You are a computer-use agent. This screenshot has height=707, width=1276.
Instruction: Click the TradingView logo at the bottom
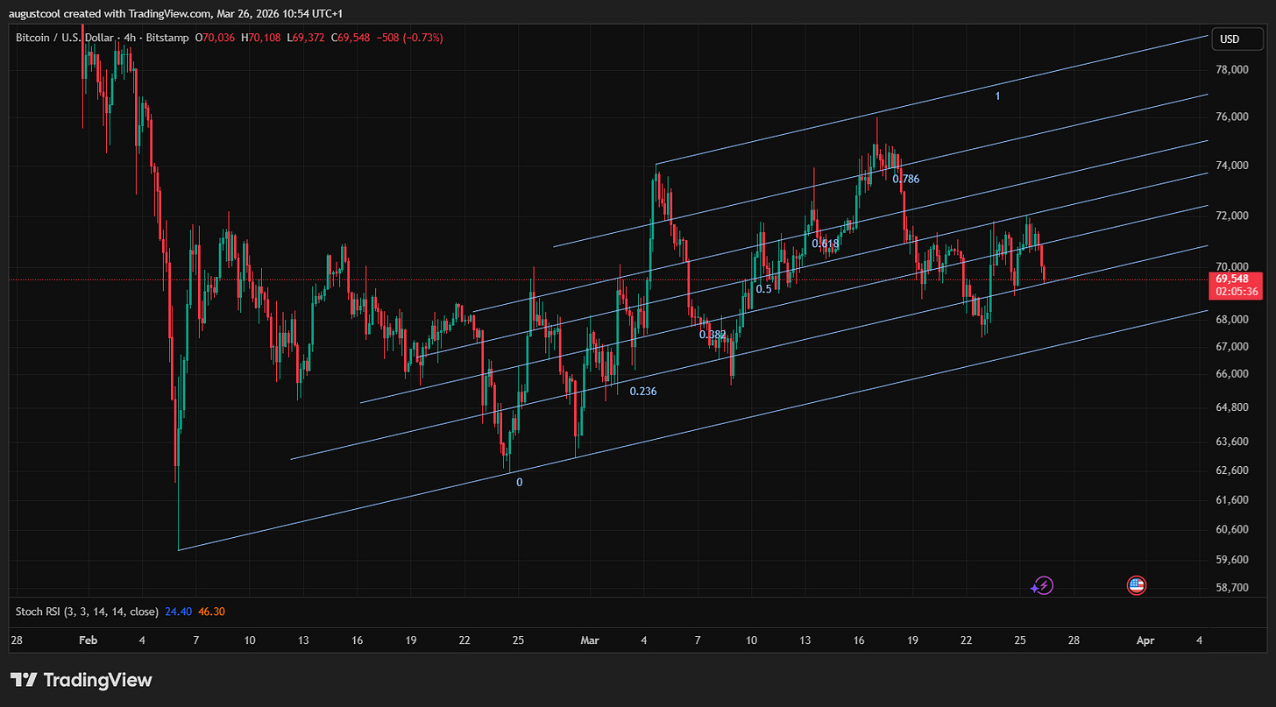[82, 680]
